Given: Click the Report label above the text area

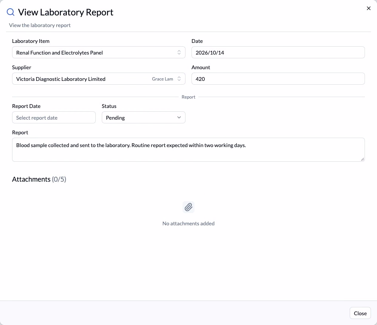Looking at the screenshot, I should [20, 132].
